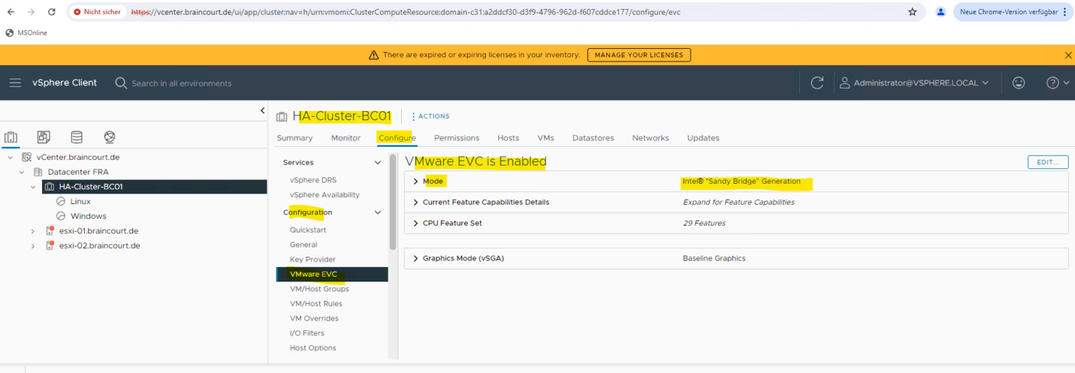Switch to VMs and Templates inventory view
1075x373 pixels.
tap(43, 137)
